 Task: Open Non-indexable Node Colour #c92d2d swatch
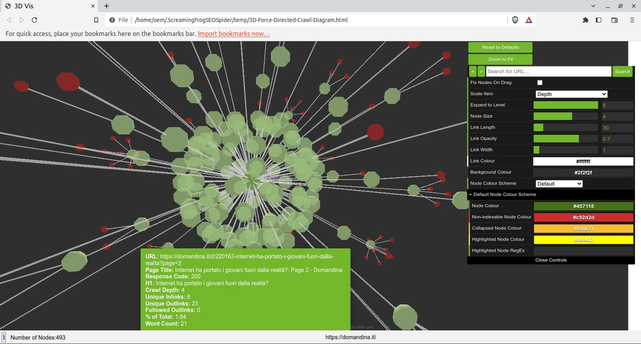(583, 217)
